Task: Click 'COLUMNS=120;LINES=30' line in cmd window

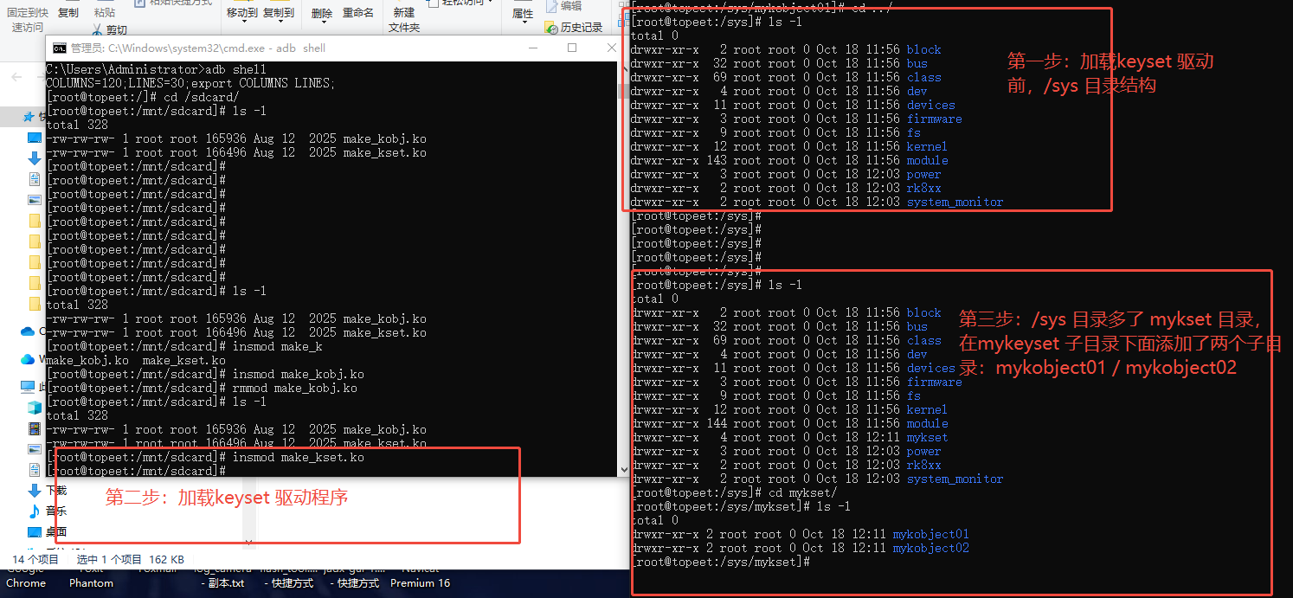Action: 190,83
